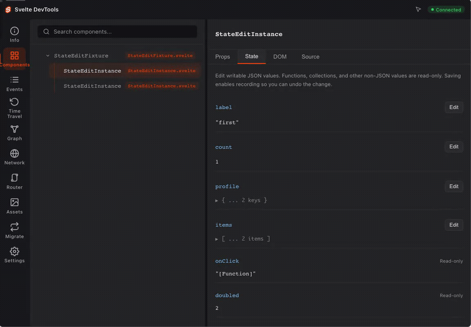Image resolution: width=471 pixels, height=327 pixels.
Task: Switch to the Props tab
Action: point(223,57)
